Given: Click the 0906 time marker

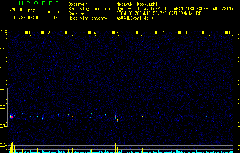Looking at the screenshot, I should tap(137, 33).
